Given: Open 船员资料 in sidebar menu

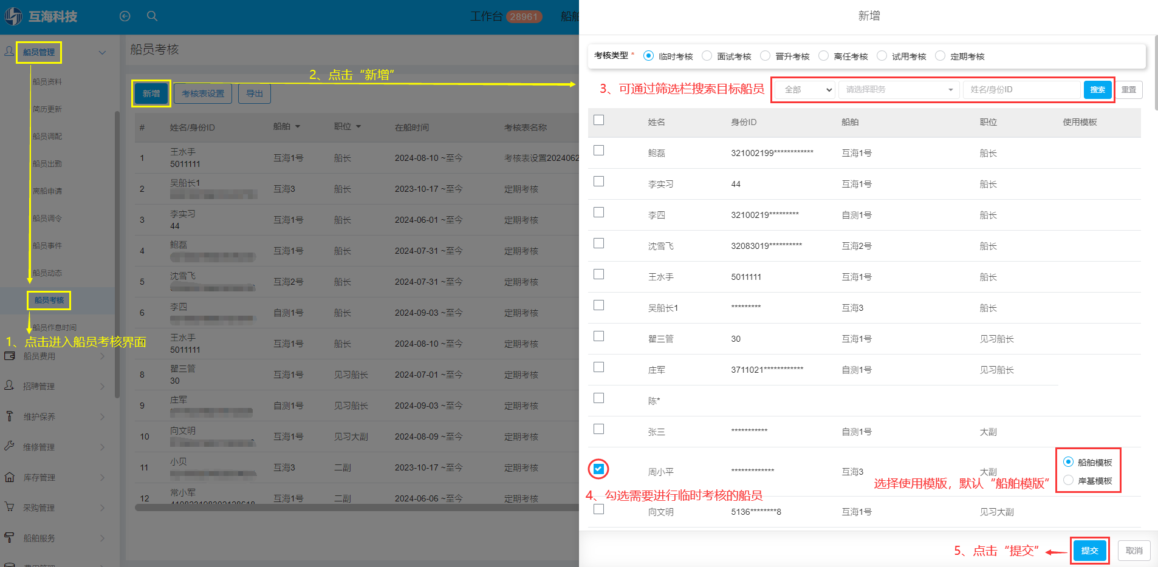Looking at the screenshot, I should tap(47, 81).
